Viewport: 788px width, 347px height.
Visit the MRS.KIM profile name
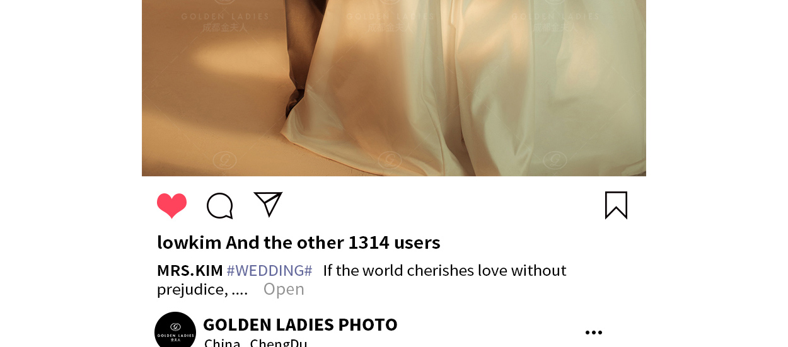coord(190,271)
